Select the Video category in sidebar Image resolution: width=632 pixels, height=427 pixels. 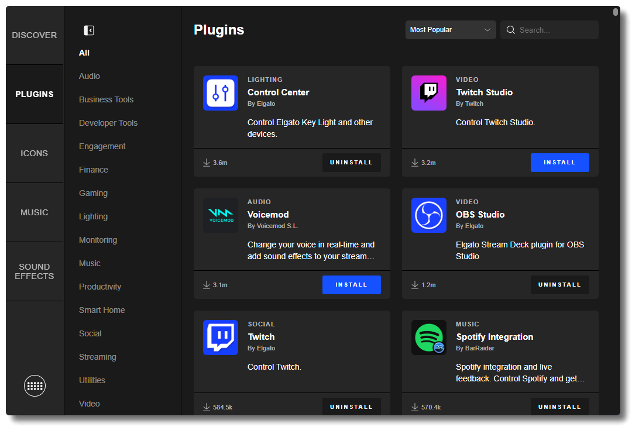(x=90, y=403)
